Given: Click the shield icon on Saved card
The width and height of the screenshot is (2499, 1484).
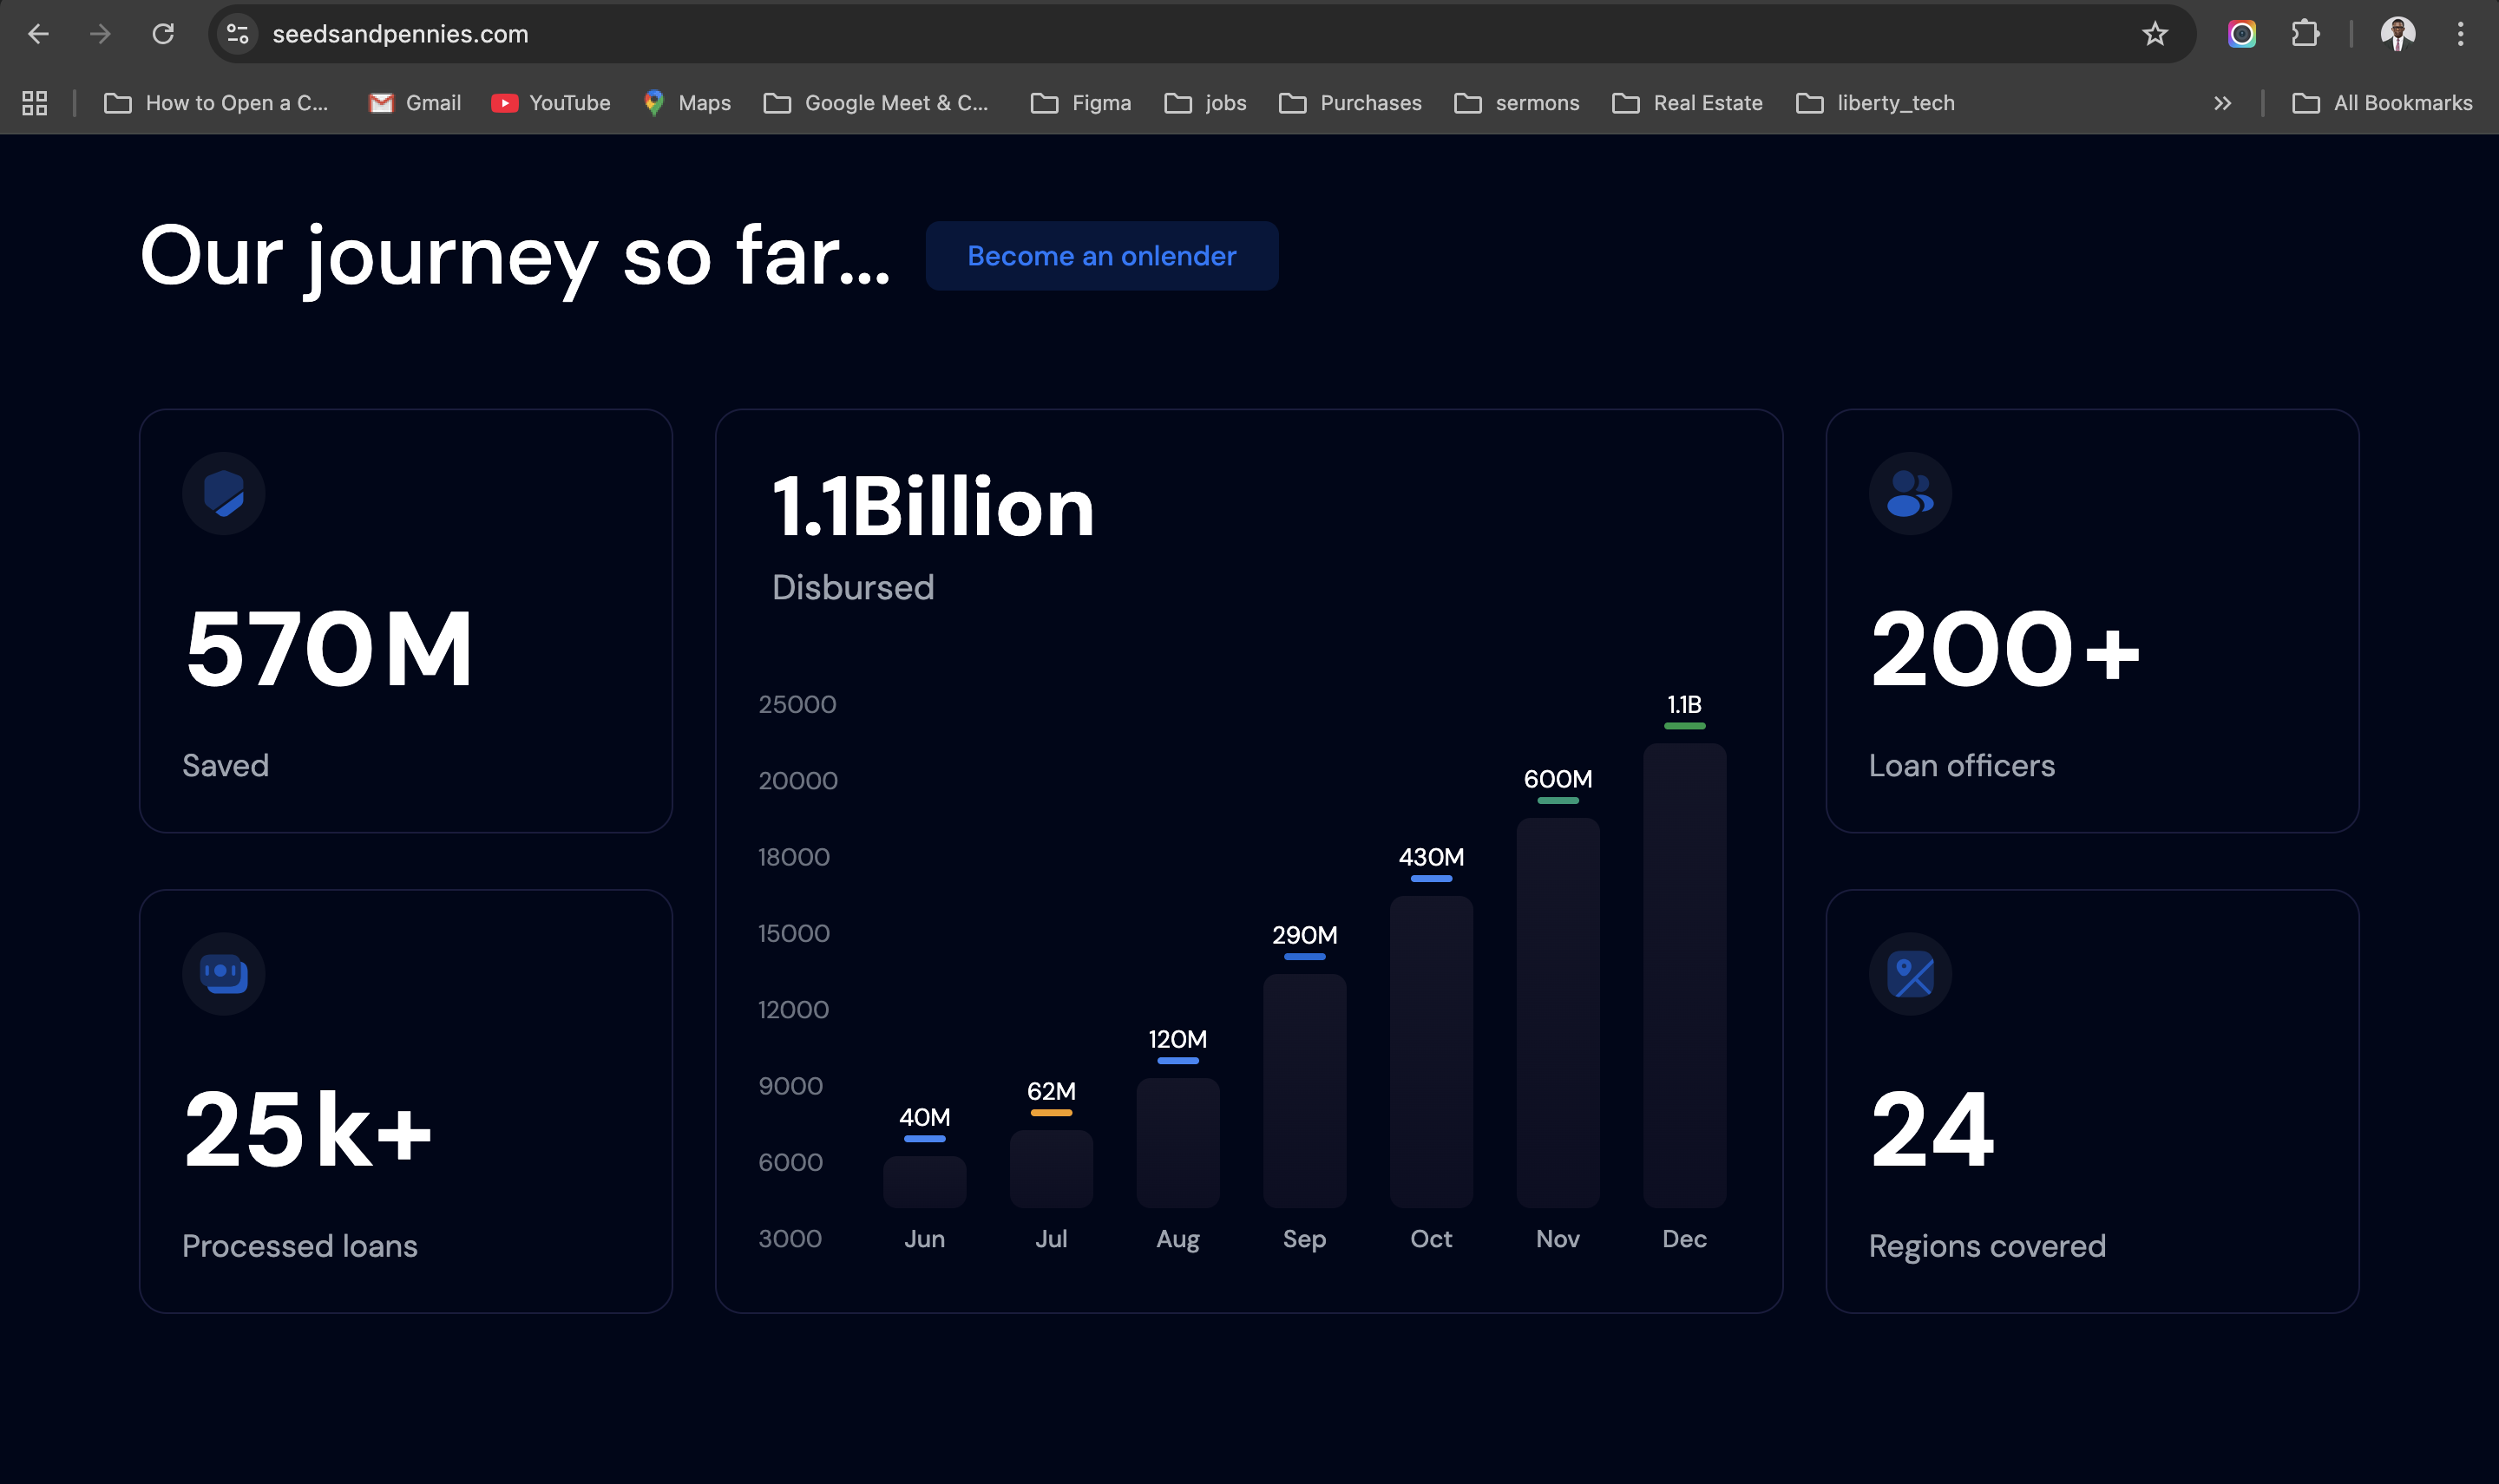Looking at the screenshot, I should (x=223, y=493).
